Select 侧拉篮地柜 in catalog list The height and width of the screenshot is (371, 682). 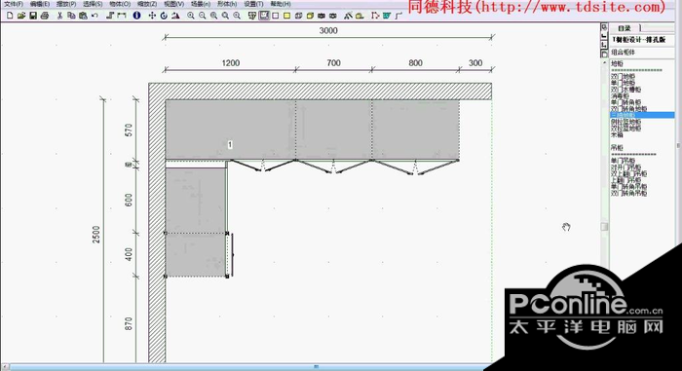(x=625, y=122)
